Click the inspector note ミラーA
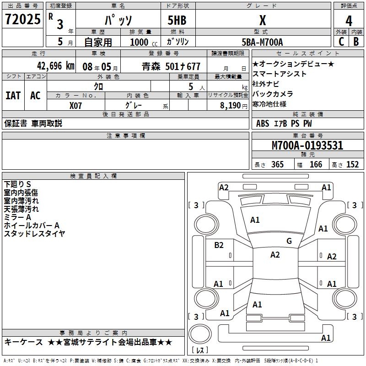 tap(17, 217)
